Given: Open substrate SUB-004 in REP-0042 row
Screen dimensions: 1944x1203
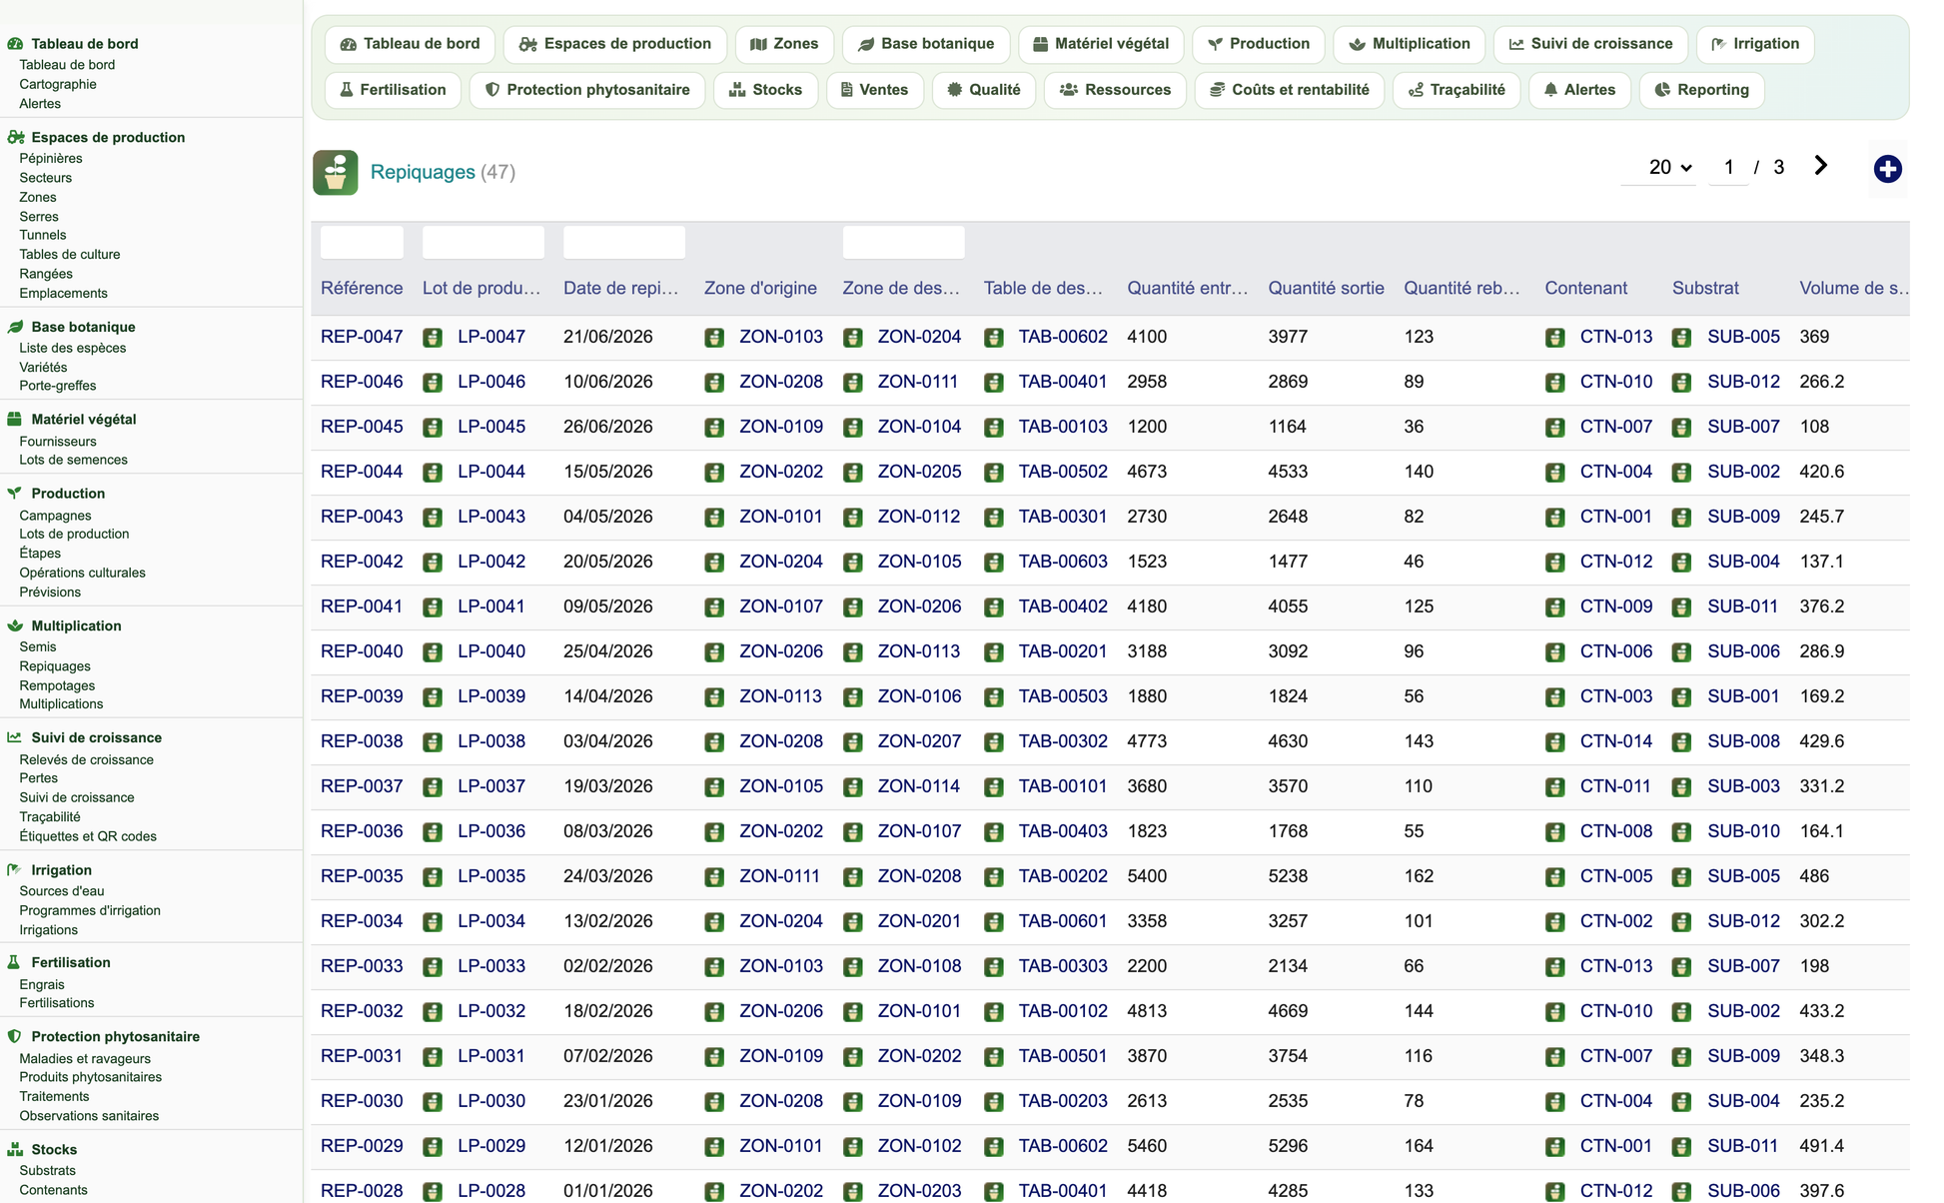Looking at the screenshot, I should (x=1743, y=562).
